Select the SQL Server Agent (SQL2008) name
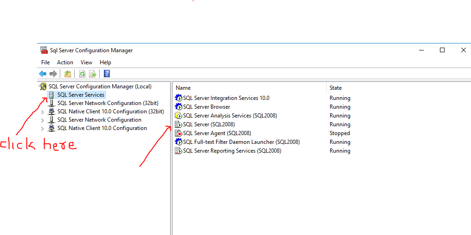471x235 pixels. tap(217, 133)
